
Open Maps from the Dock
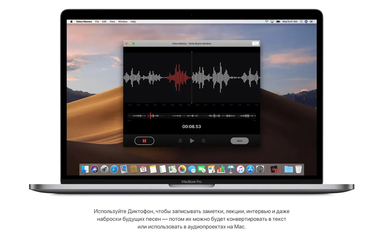tap(172, 169)
